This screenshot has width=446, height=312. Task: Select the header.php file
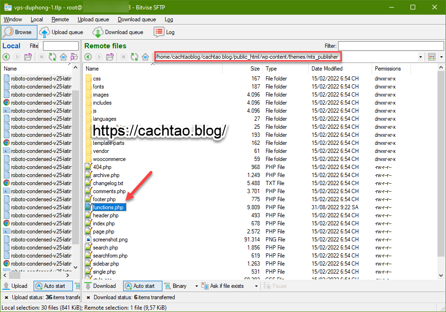[x=106, y=215]
